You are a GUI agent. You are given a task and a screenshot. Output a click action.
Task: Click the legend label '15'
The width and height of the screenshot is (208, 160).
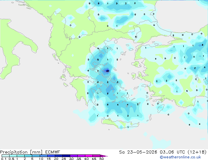tap(49, 159)
